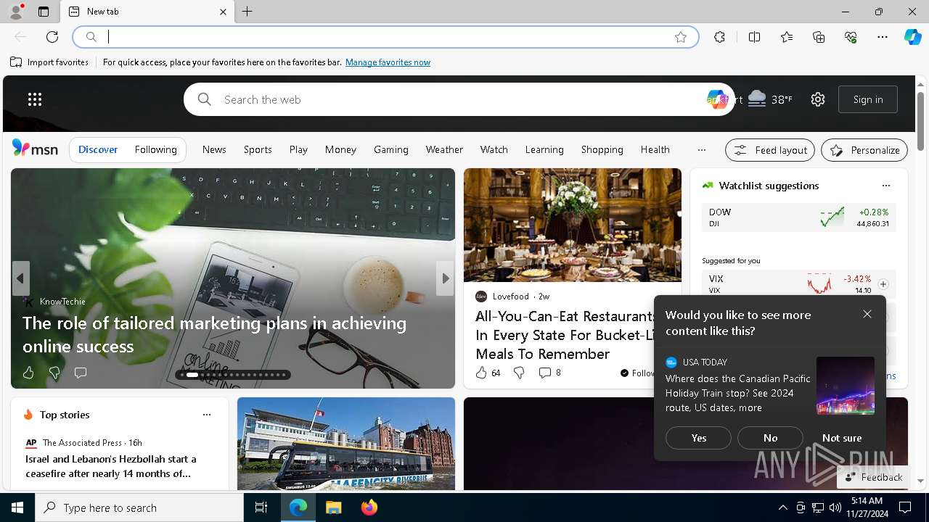Open the Gaming category

[x=391, y=149]
